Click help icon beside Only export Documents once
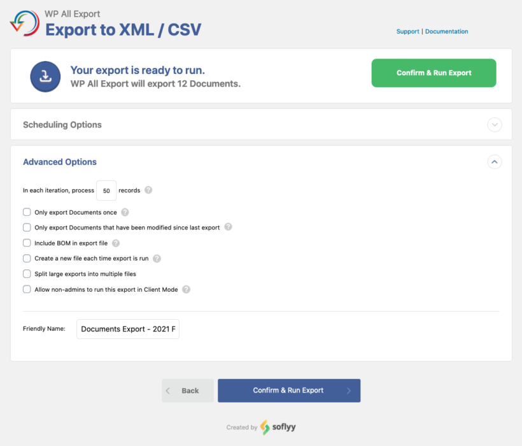The height and width of the screenshot is (446, 522). (125, 212)
